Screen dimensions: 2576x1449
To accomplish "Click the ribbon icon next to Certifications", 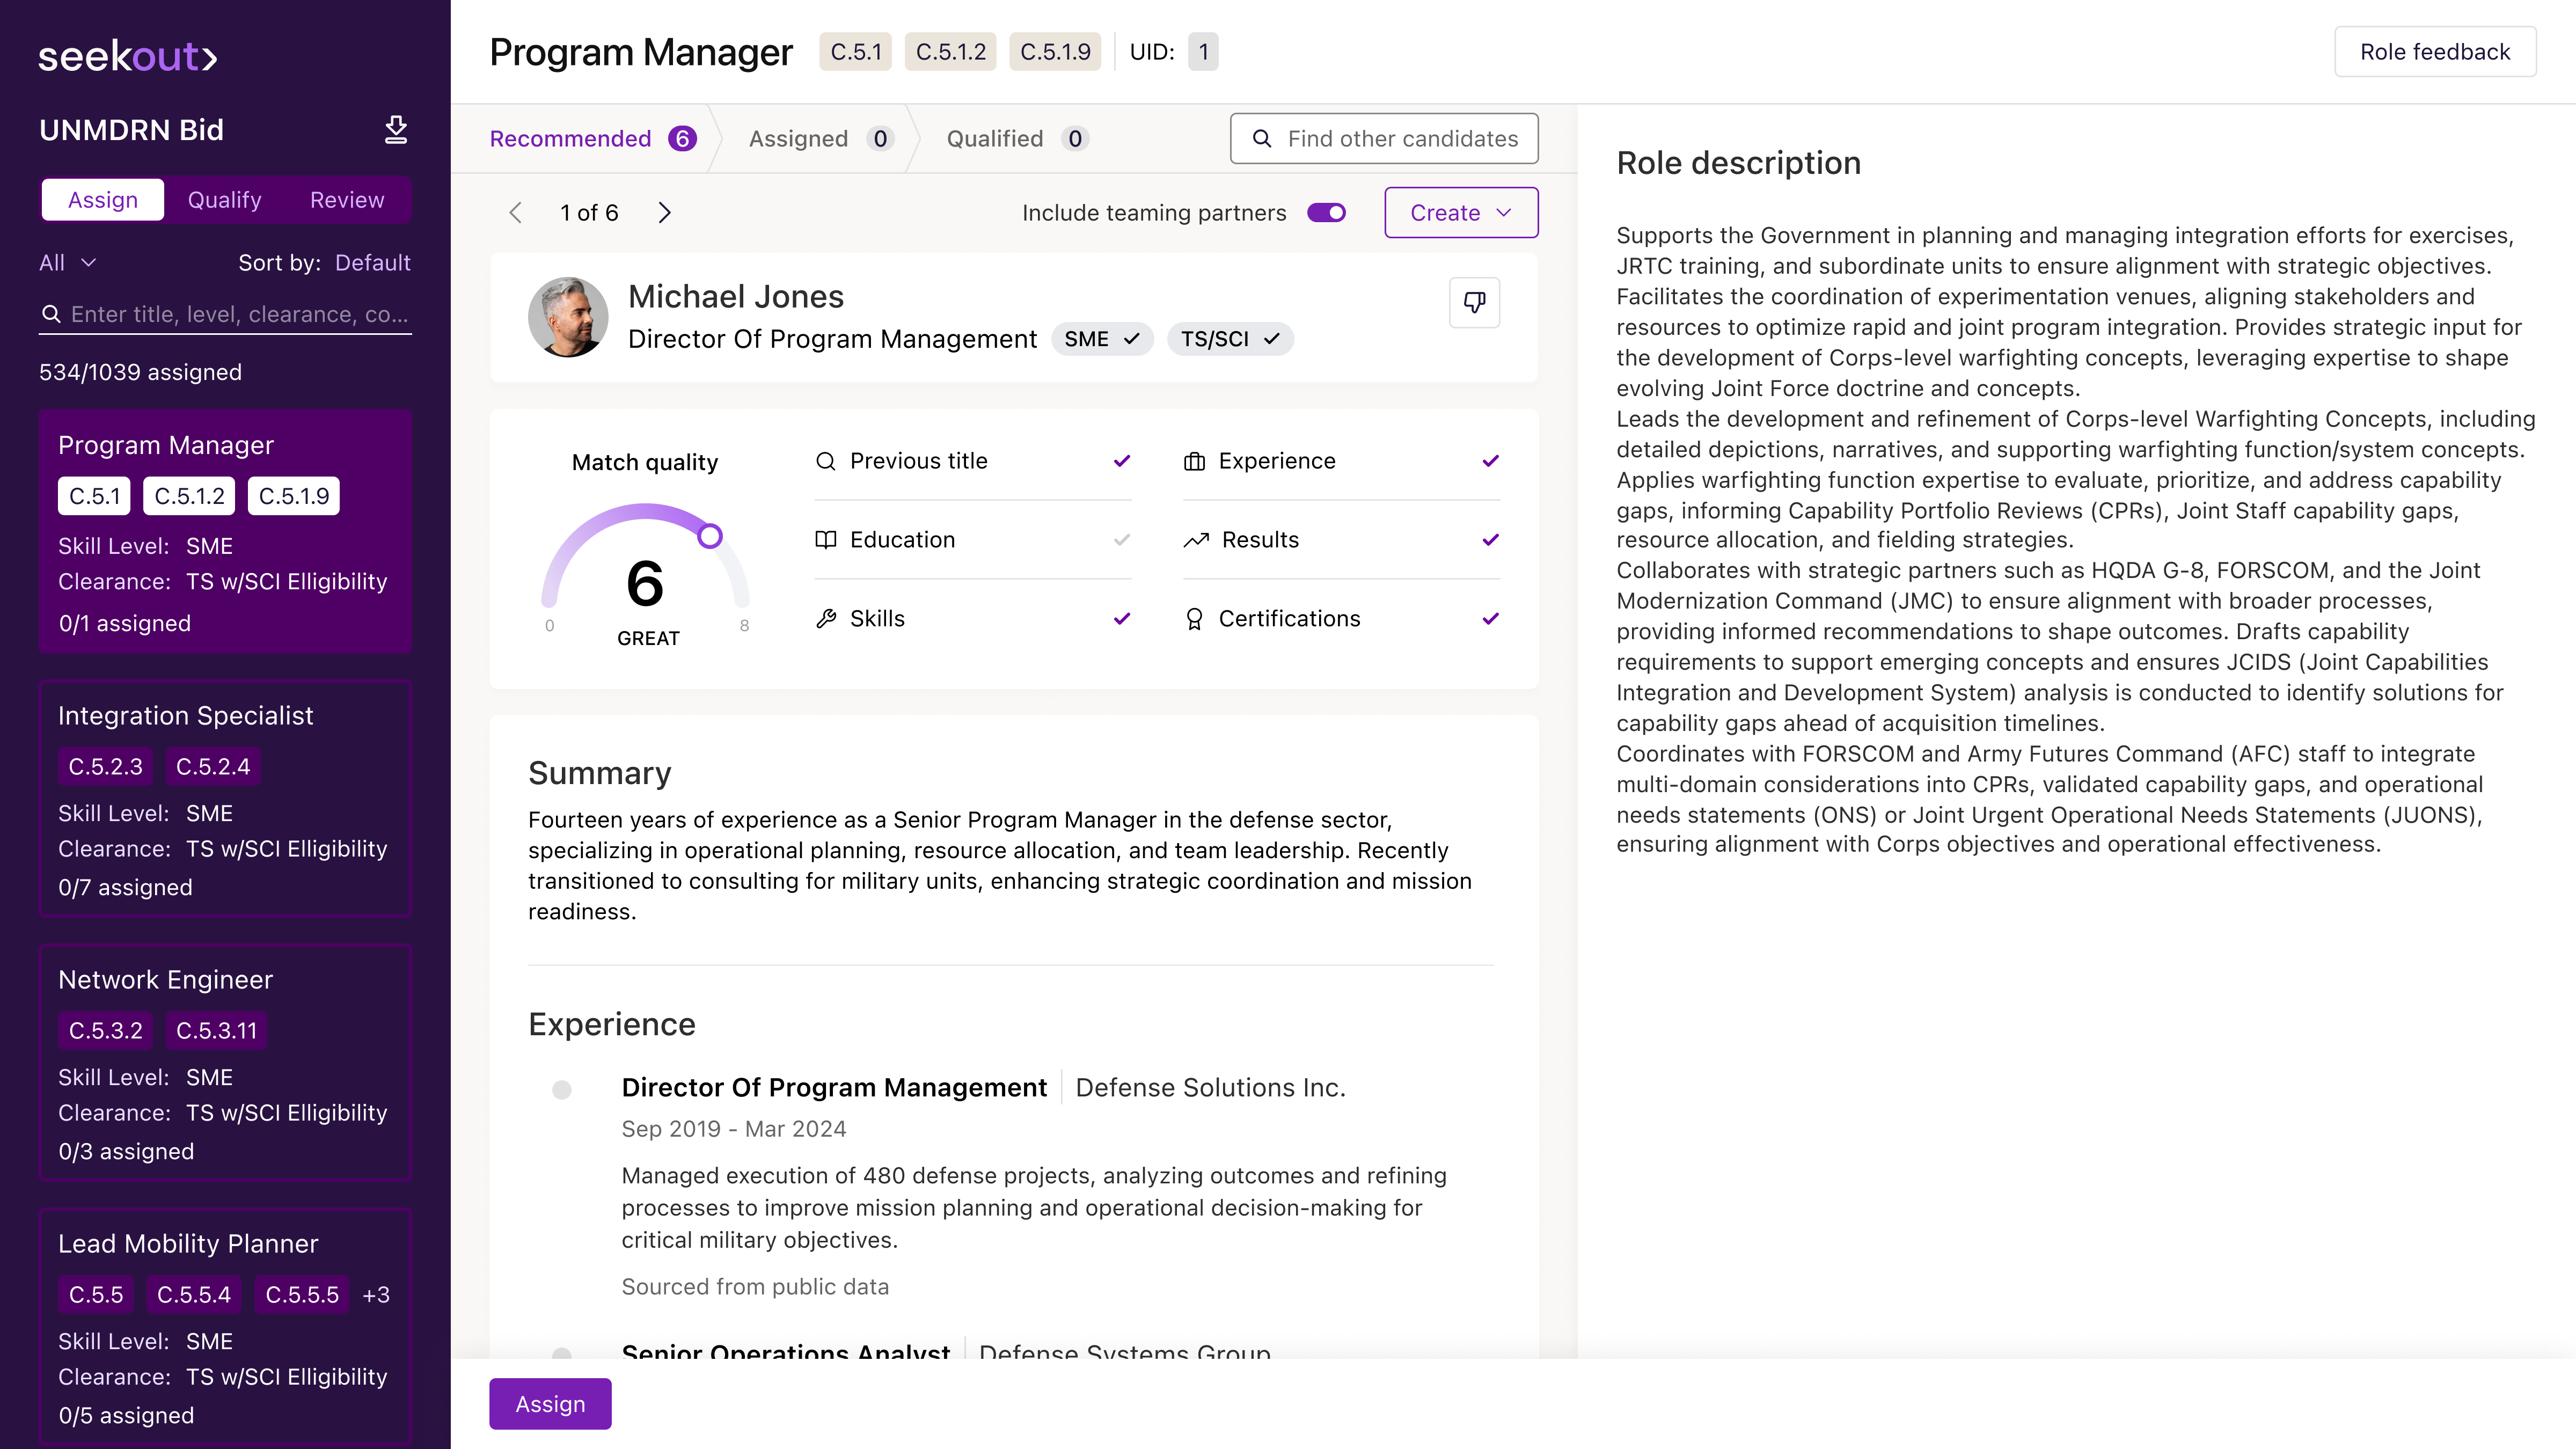I will click(x=1194, y=619).
